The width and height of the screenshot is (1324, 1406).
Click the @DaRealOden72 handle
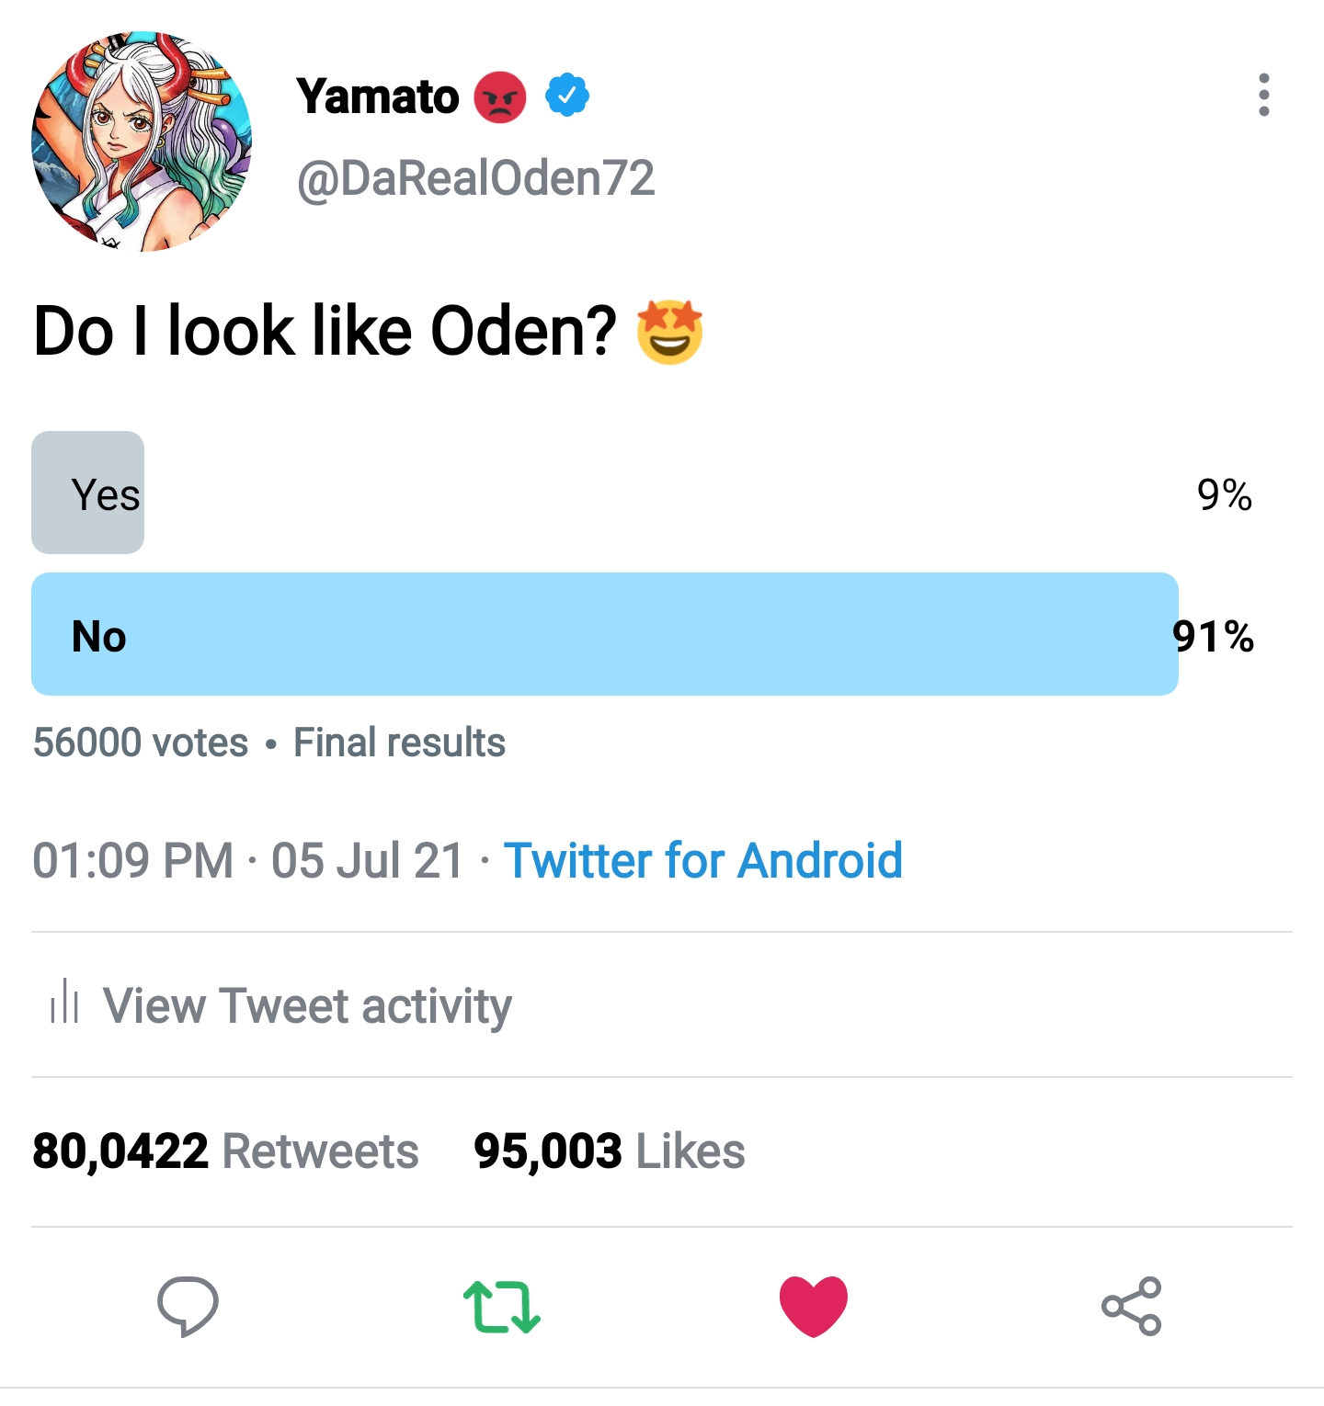click(x=475, y=177)
